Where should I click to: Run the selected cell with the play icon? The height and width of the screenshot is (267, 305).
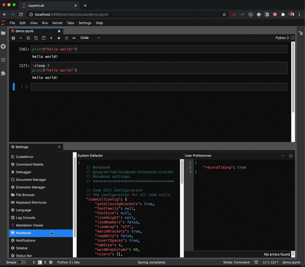pos(51,38)
